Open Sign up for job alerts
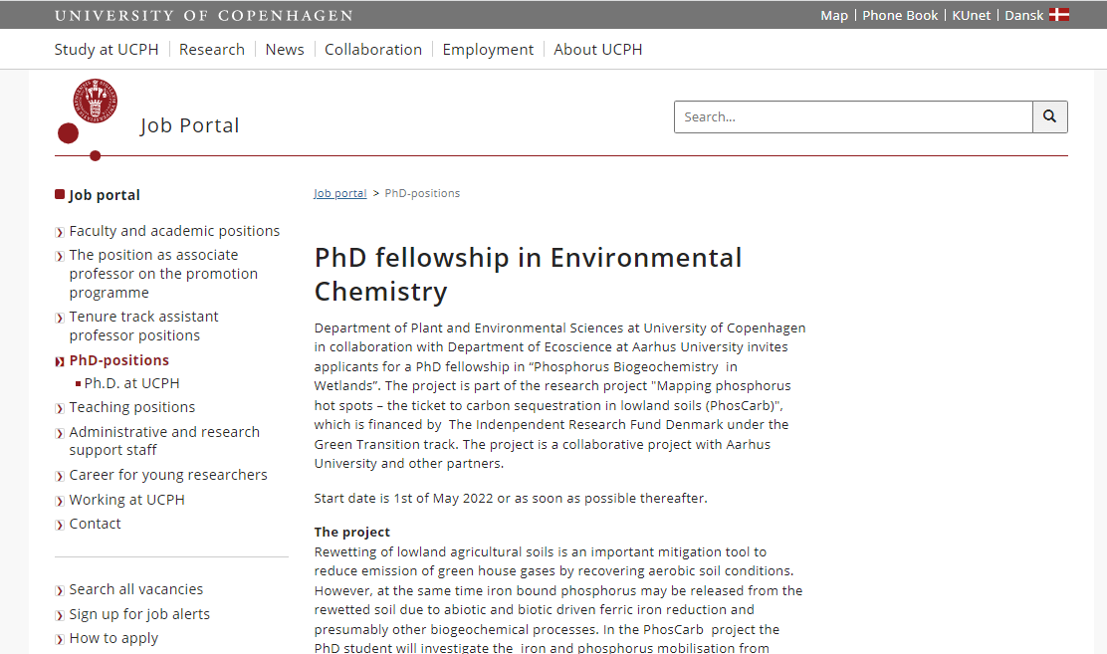 pyautogui.click(x=139, y=614)
